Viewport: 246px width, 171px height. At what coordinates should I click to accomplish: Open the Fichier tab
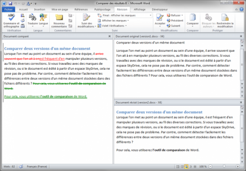point(9,9)
